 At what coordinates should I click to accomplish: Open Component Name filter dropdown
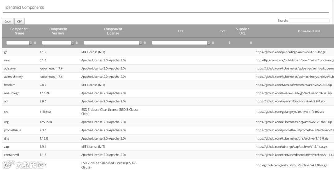19,43
